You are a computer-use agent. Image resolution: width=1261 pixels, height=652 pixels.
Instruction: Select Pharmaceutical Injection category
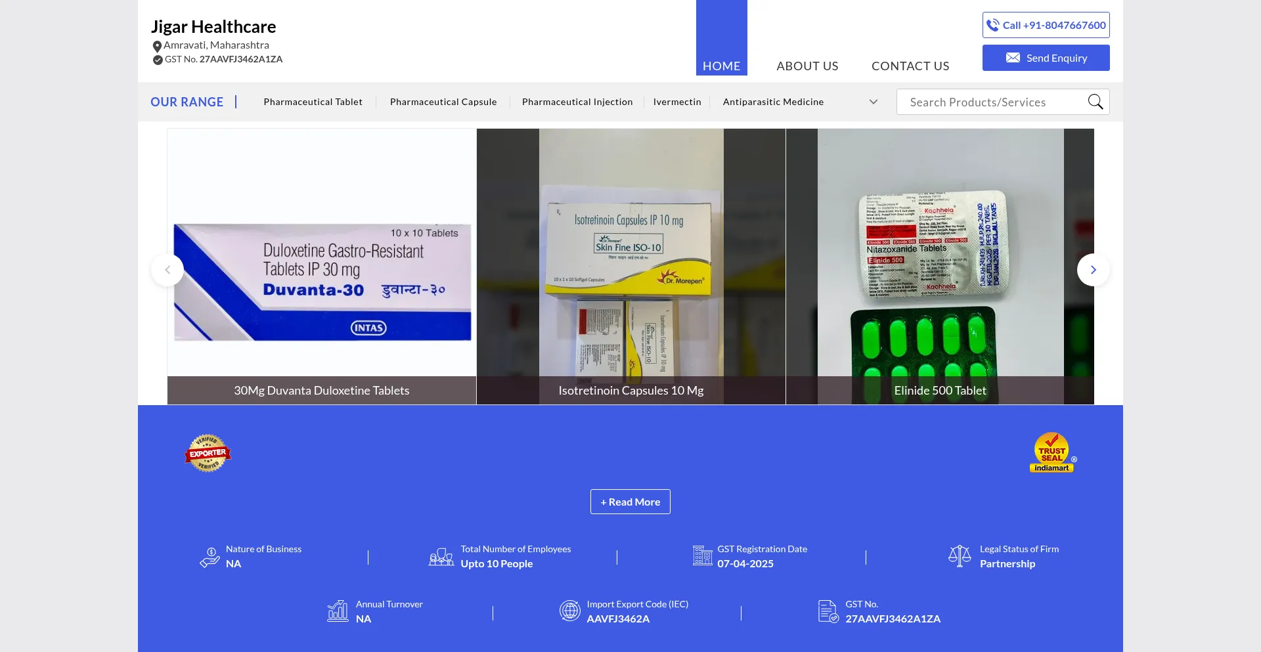577,102
